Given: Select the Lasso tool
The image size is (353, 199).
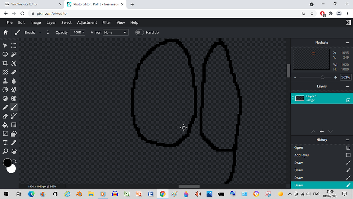Looking at the screenshot, I should pos(5,54).
